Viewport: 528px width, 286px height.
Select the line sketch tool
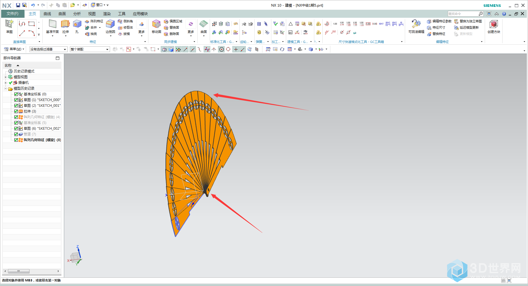[22, 33]
